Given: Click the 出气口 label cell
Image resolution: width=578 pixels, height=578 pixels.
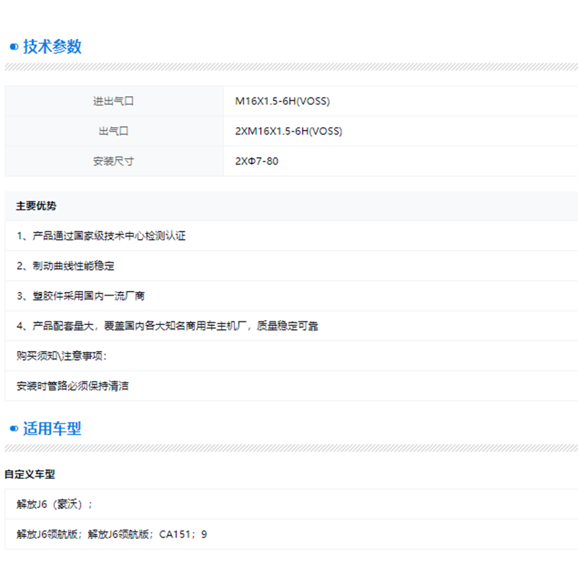Looking at the screenshot, I should click(x=113, y=131).
